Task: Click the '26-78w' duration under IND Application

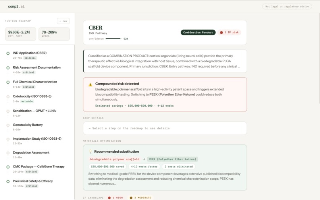Action: [x=17, y=58]
